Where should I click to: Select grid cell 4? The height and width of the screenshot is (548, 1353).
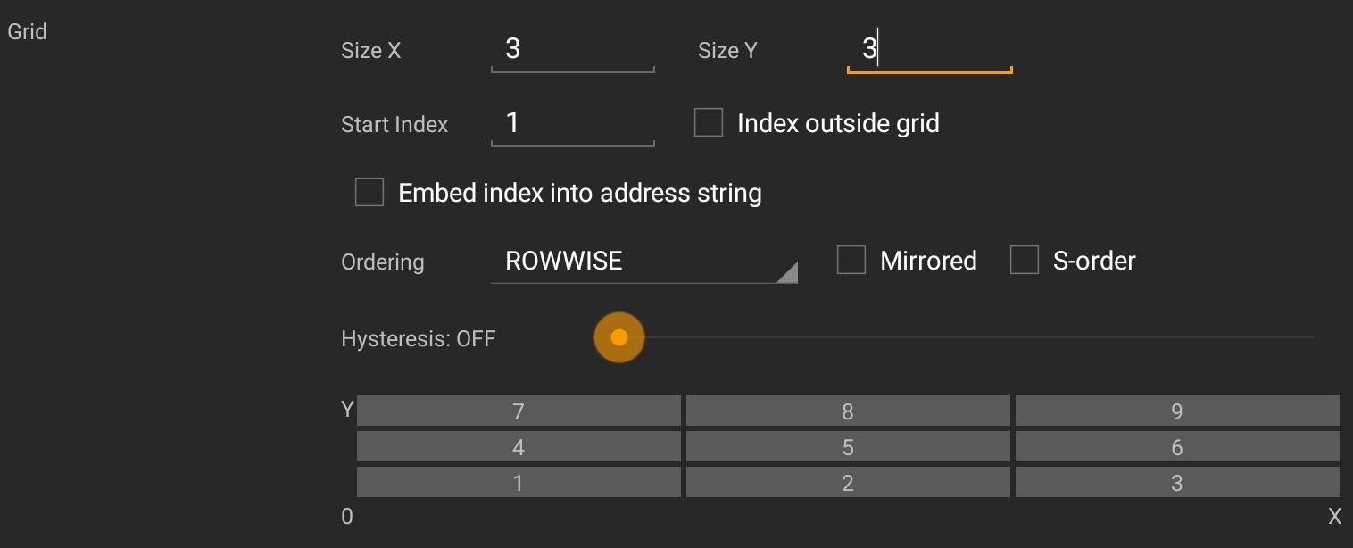coord(518,446)
